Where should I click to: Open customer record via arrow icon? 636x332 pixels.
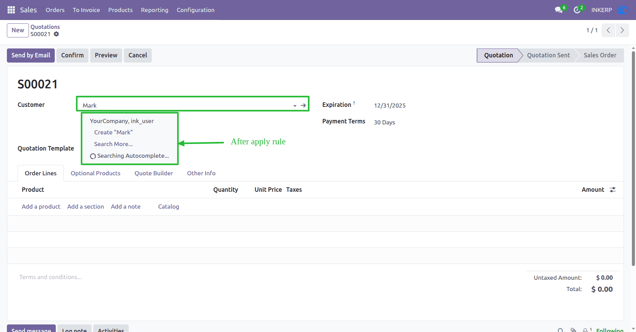tap(303, 106)
